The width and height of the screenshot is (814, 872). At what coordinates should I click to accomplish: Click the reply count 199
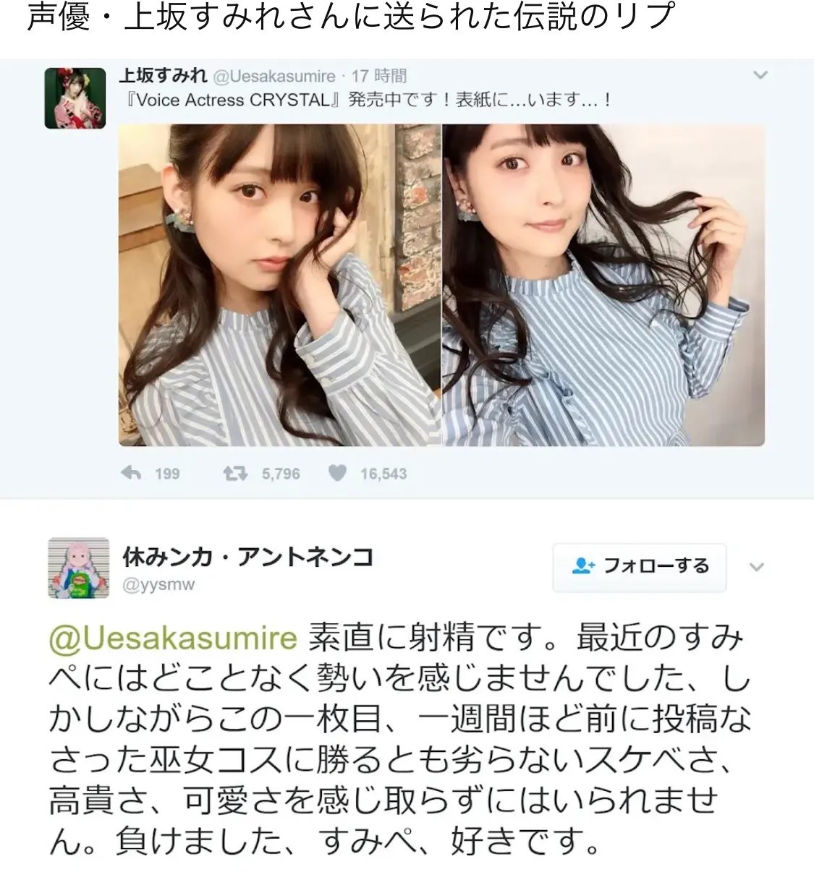167,474
